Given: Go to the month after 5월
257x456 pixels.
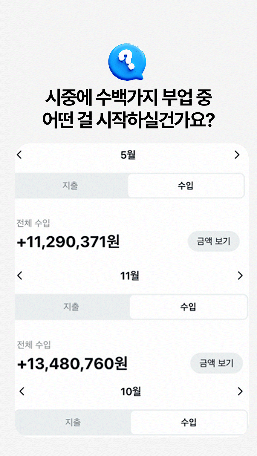Looking at the screenshot, I should pyautogui.click(x=237, y=155).
